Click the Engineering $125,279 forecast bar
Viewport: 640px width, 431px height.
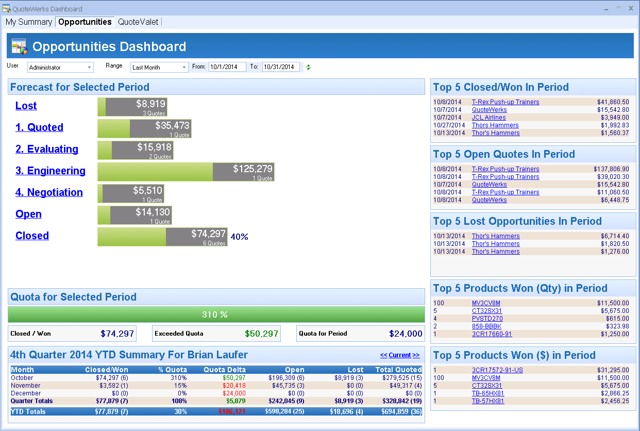186,172
